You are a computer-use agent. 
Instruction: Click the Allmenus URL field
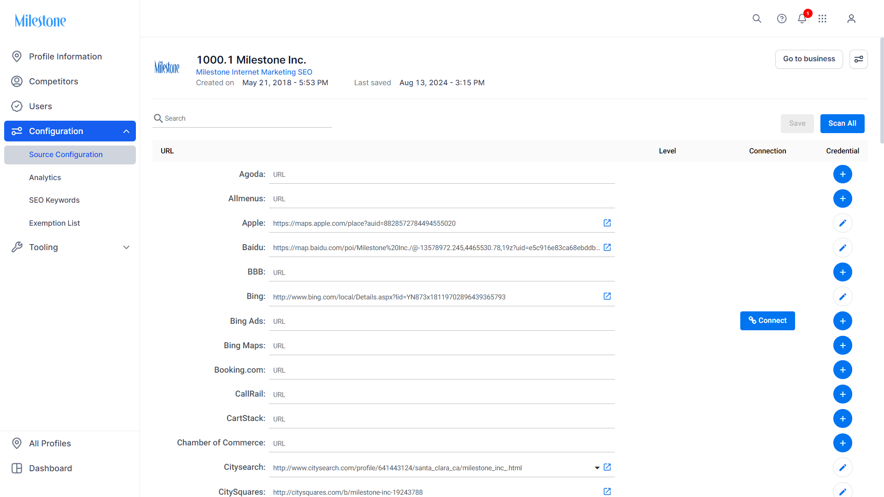(442, 199)
